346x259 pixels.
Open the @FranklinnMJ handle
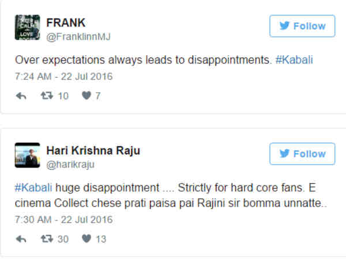tap(78, 37)
